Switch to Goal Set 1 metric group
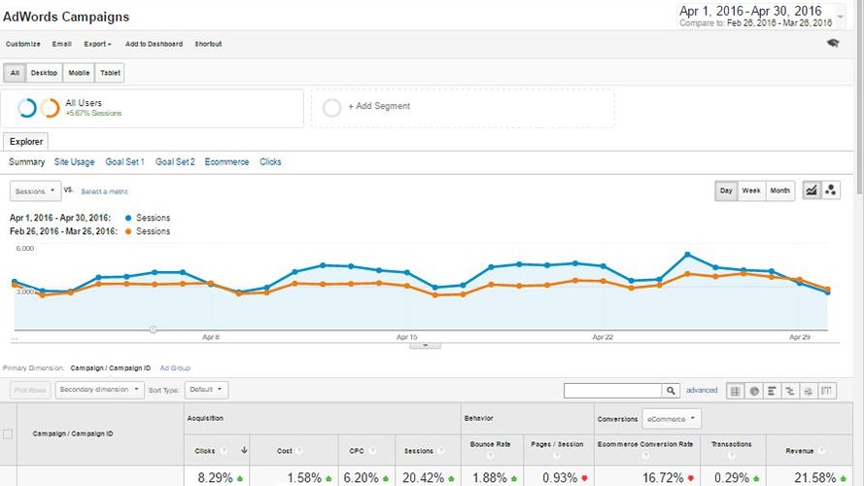 (x=124, y=162)
